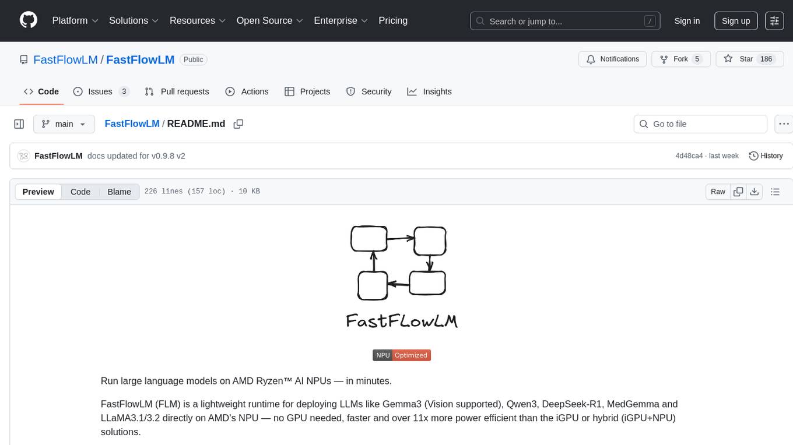The height and width of the screenshot is (445, 793).
Task: Open the Pricing page
Action: point(393,20)
